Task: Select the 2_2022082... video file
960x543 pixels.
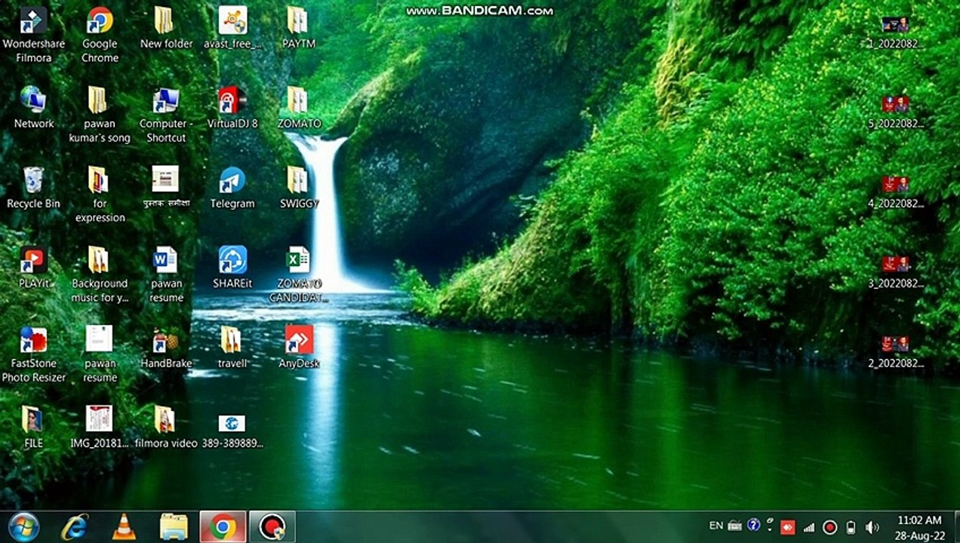Action: [896, 351]
